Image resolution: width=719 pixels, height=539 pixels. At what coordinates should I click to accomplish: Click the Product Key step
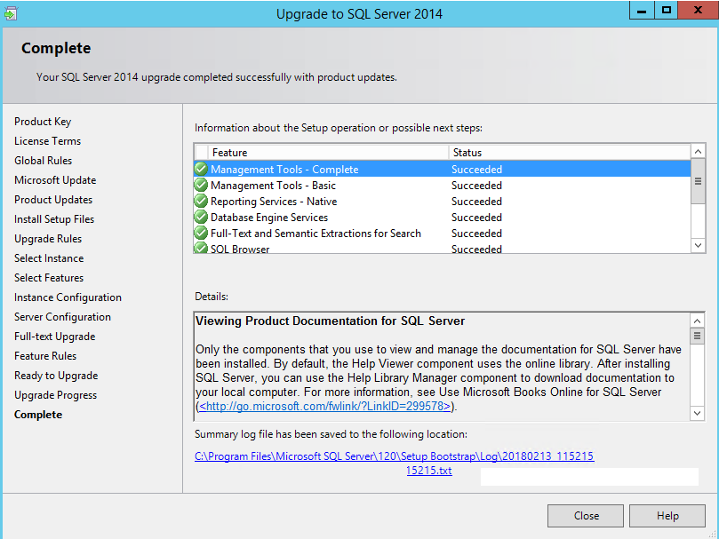43,122
